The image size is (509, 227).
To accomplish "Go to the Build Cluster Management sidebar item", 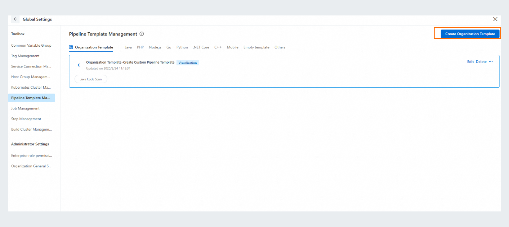I will [32, 129].
